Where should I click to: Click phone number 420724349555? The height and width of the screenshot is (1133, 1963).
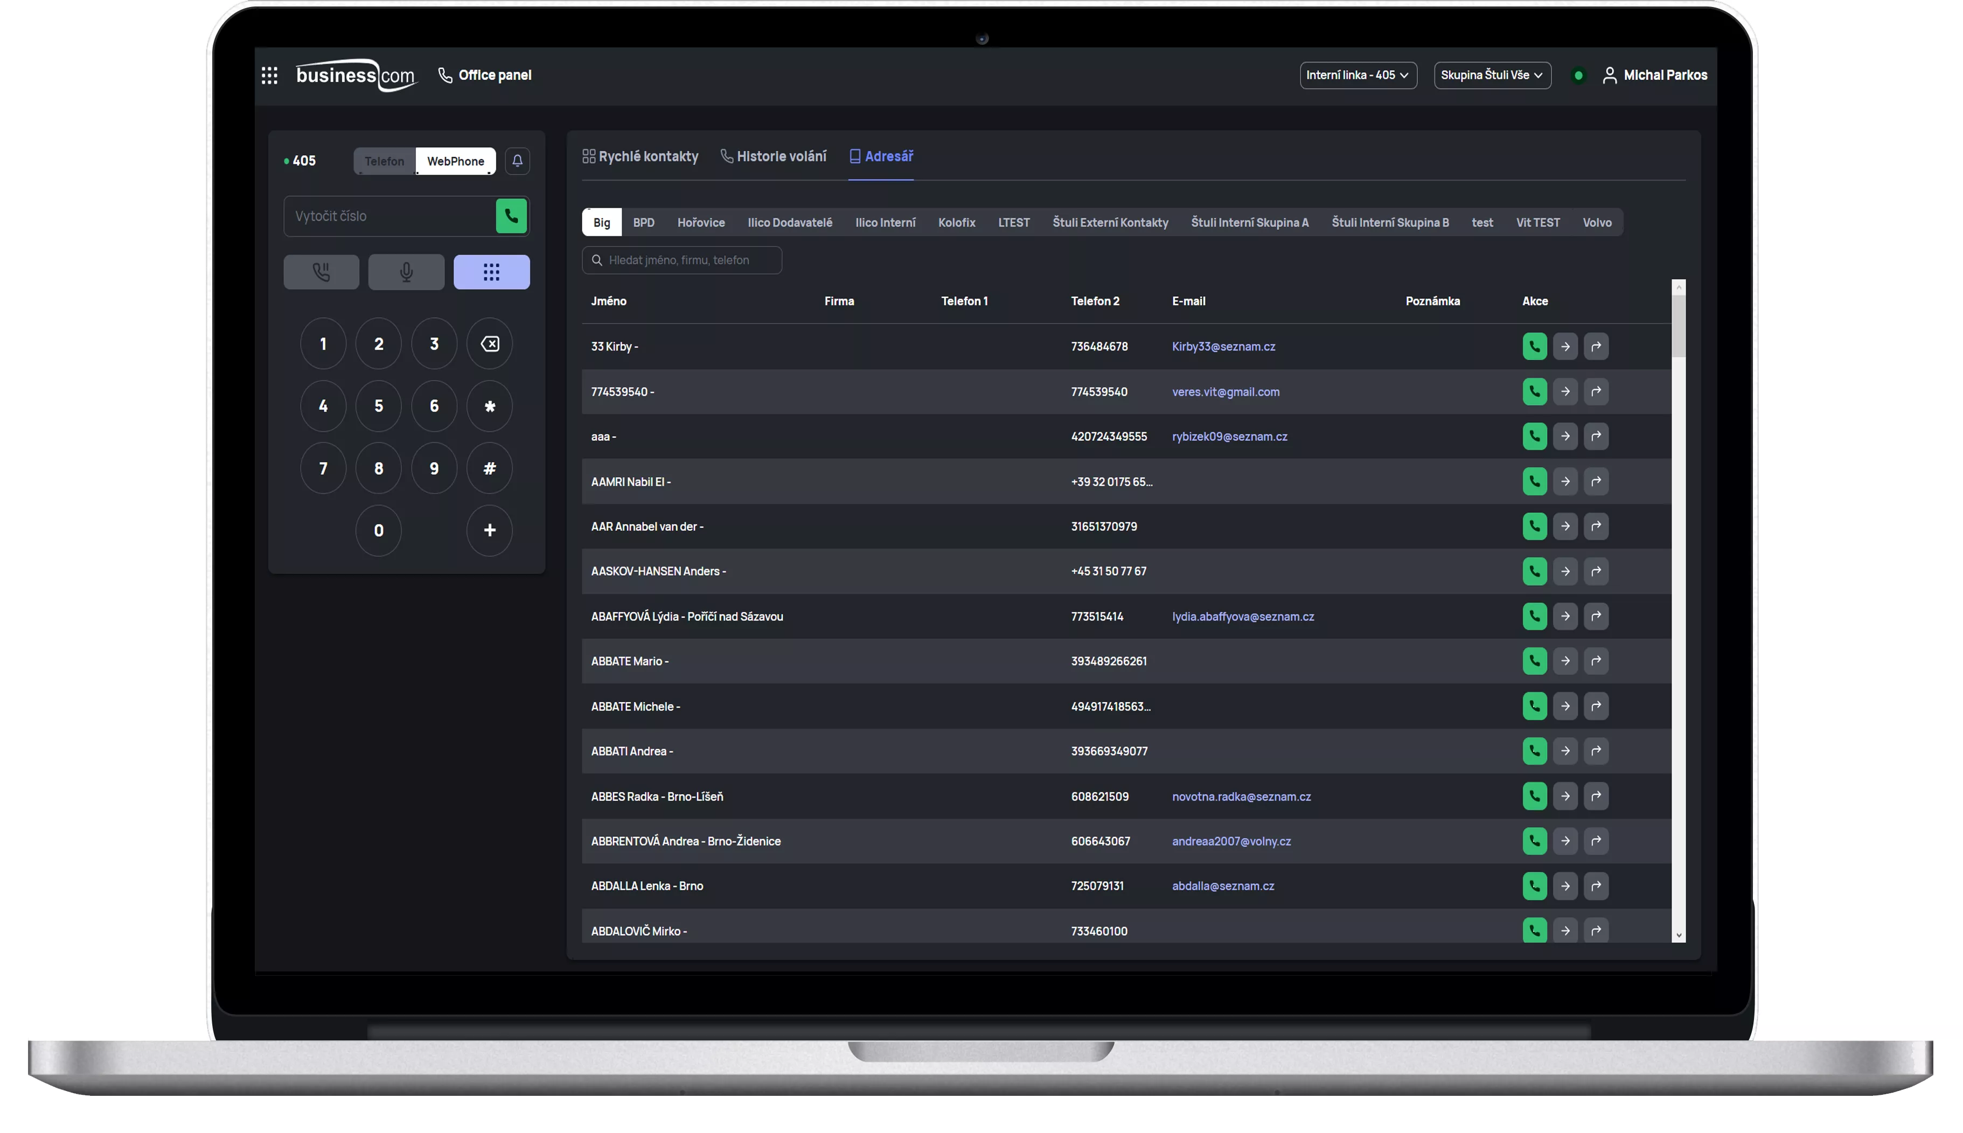[x=1109, y=437]
